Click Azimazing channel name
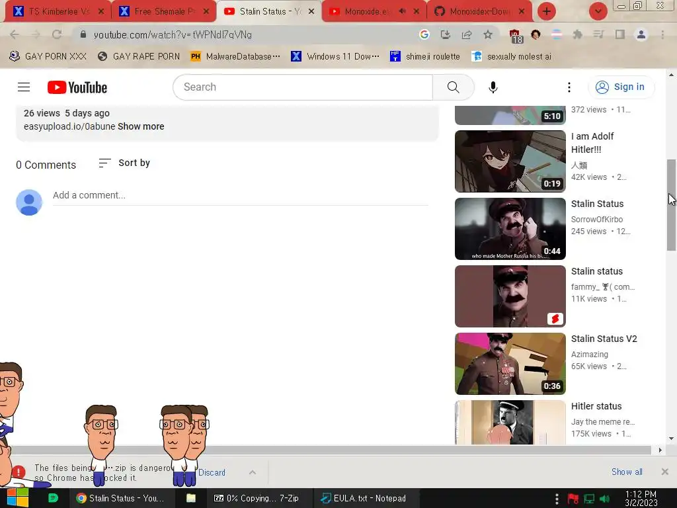 pos(589,355)
